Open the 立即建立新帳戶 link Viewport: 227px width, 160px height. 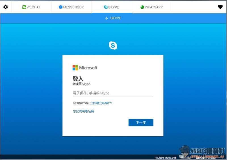point(101,103)
